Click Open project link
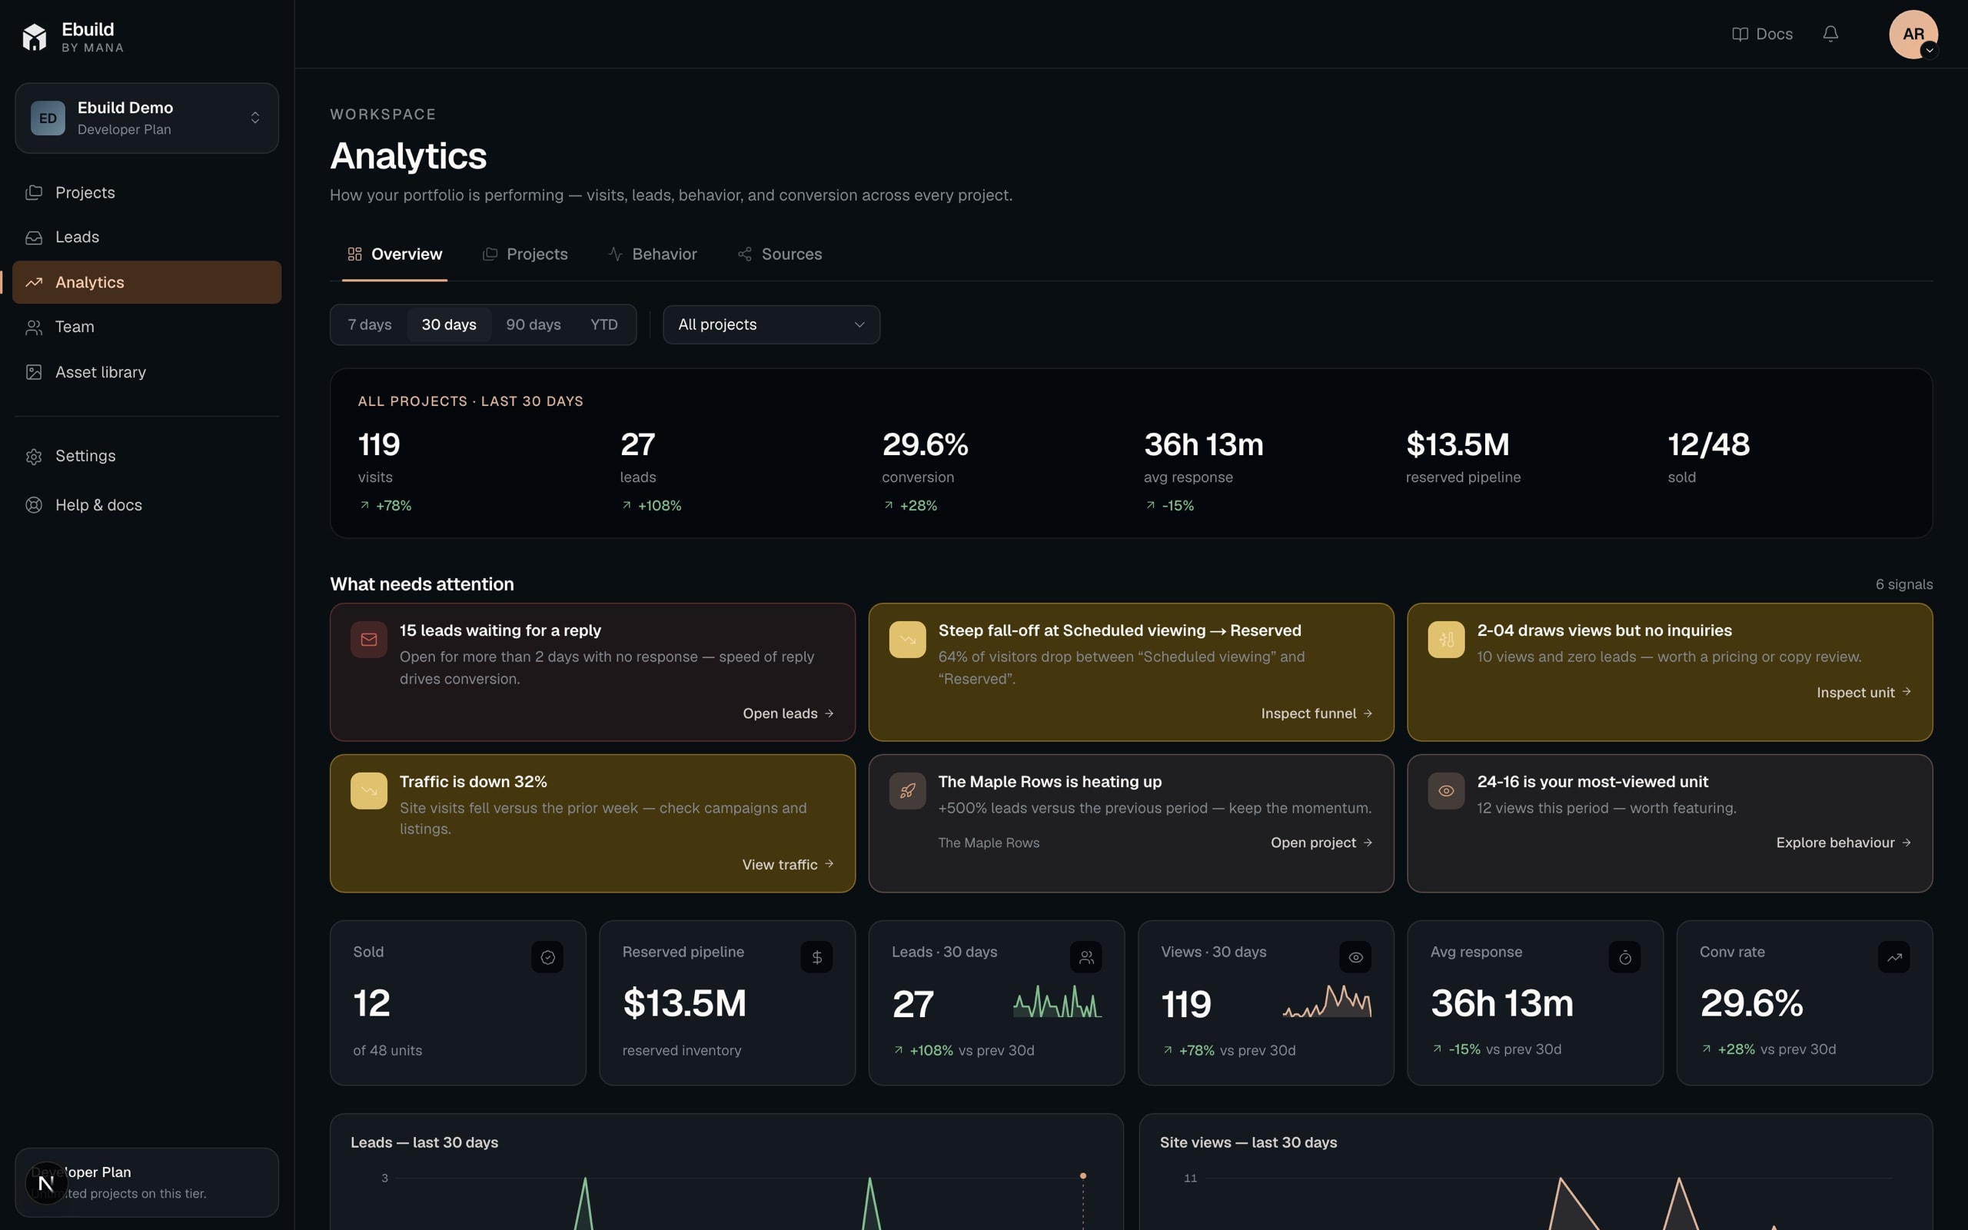Viewport: 1968px width, 1230px height. [1321, 843]
